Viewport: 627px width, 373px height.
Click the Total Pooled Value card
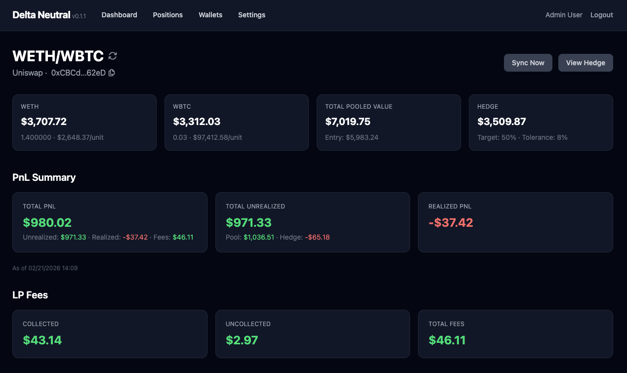(389, 123)
